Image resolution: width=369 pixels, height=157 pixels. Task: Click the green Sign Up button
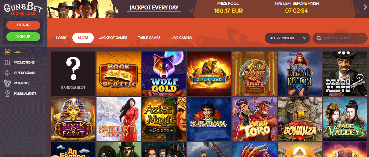[23, 36]
